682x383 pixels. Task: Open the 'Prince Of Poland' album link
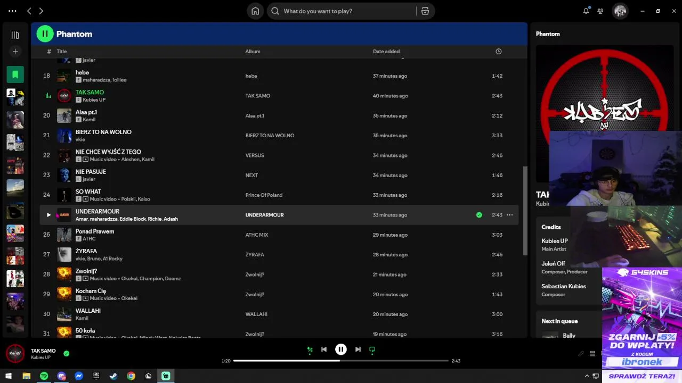264,195
